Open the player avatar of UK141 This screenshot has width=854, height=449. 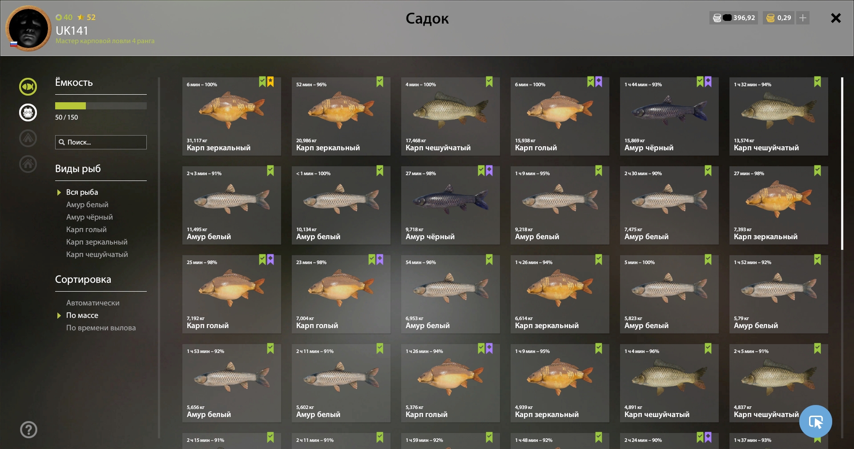(28, 28)
